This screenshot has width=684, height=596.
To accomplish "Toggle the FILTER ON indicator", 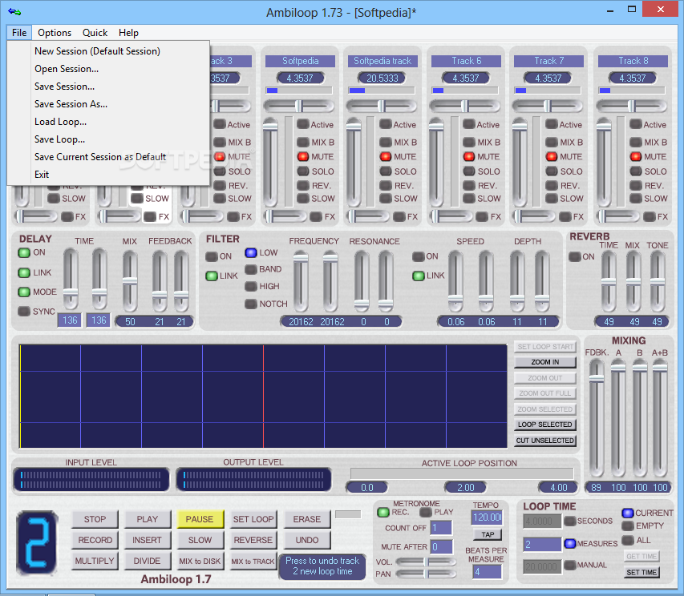I will tap(212, 256).
